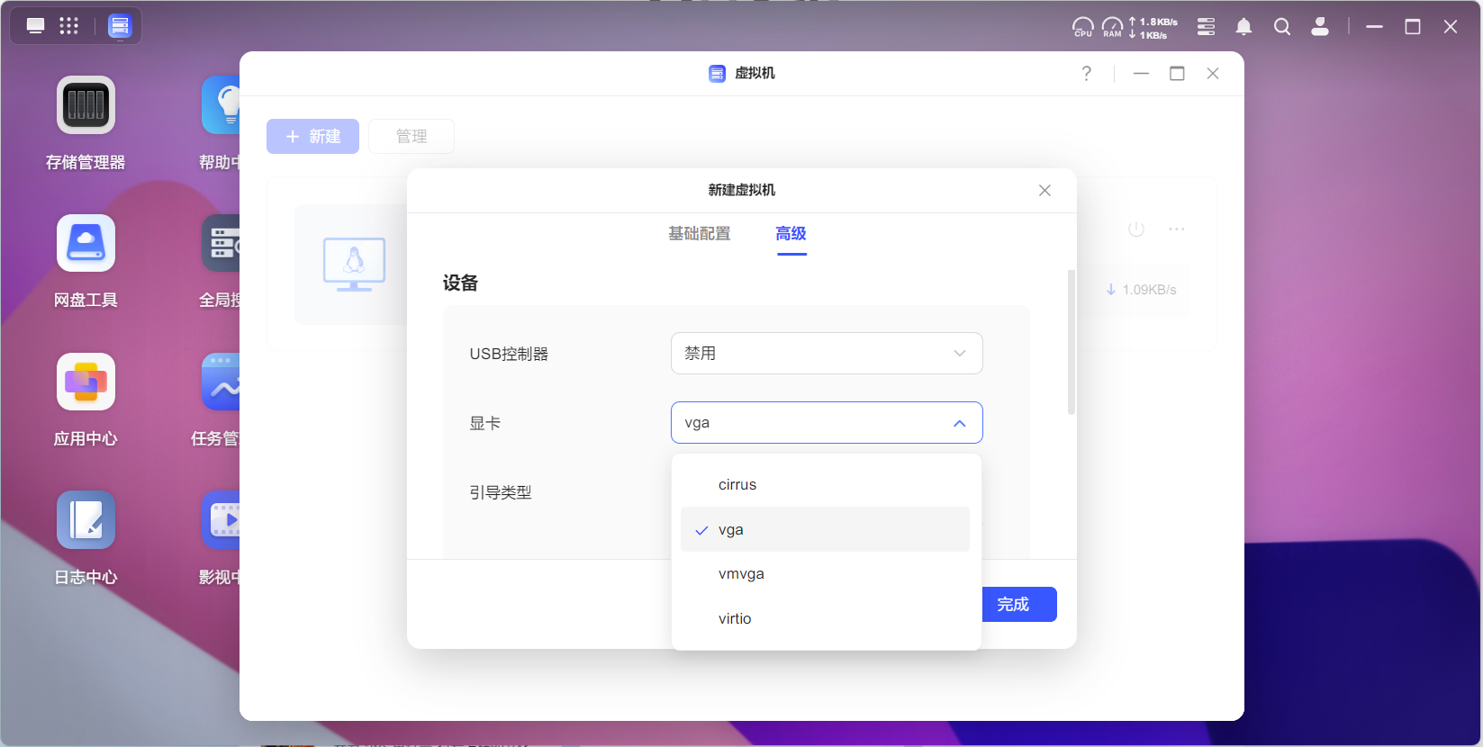This screenshot has width=1483, height=747.
Task: Open the network speed indicator
Action: (x=1153, y=28)
